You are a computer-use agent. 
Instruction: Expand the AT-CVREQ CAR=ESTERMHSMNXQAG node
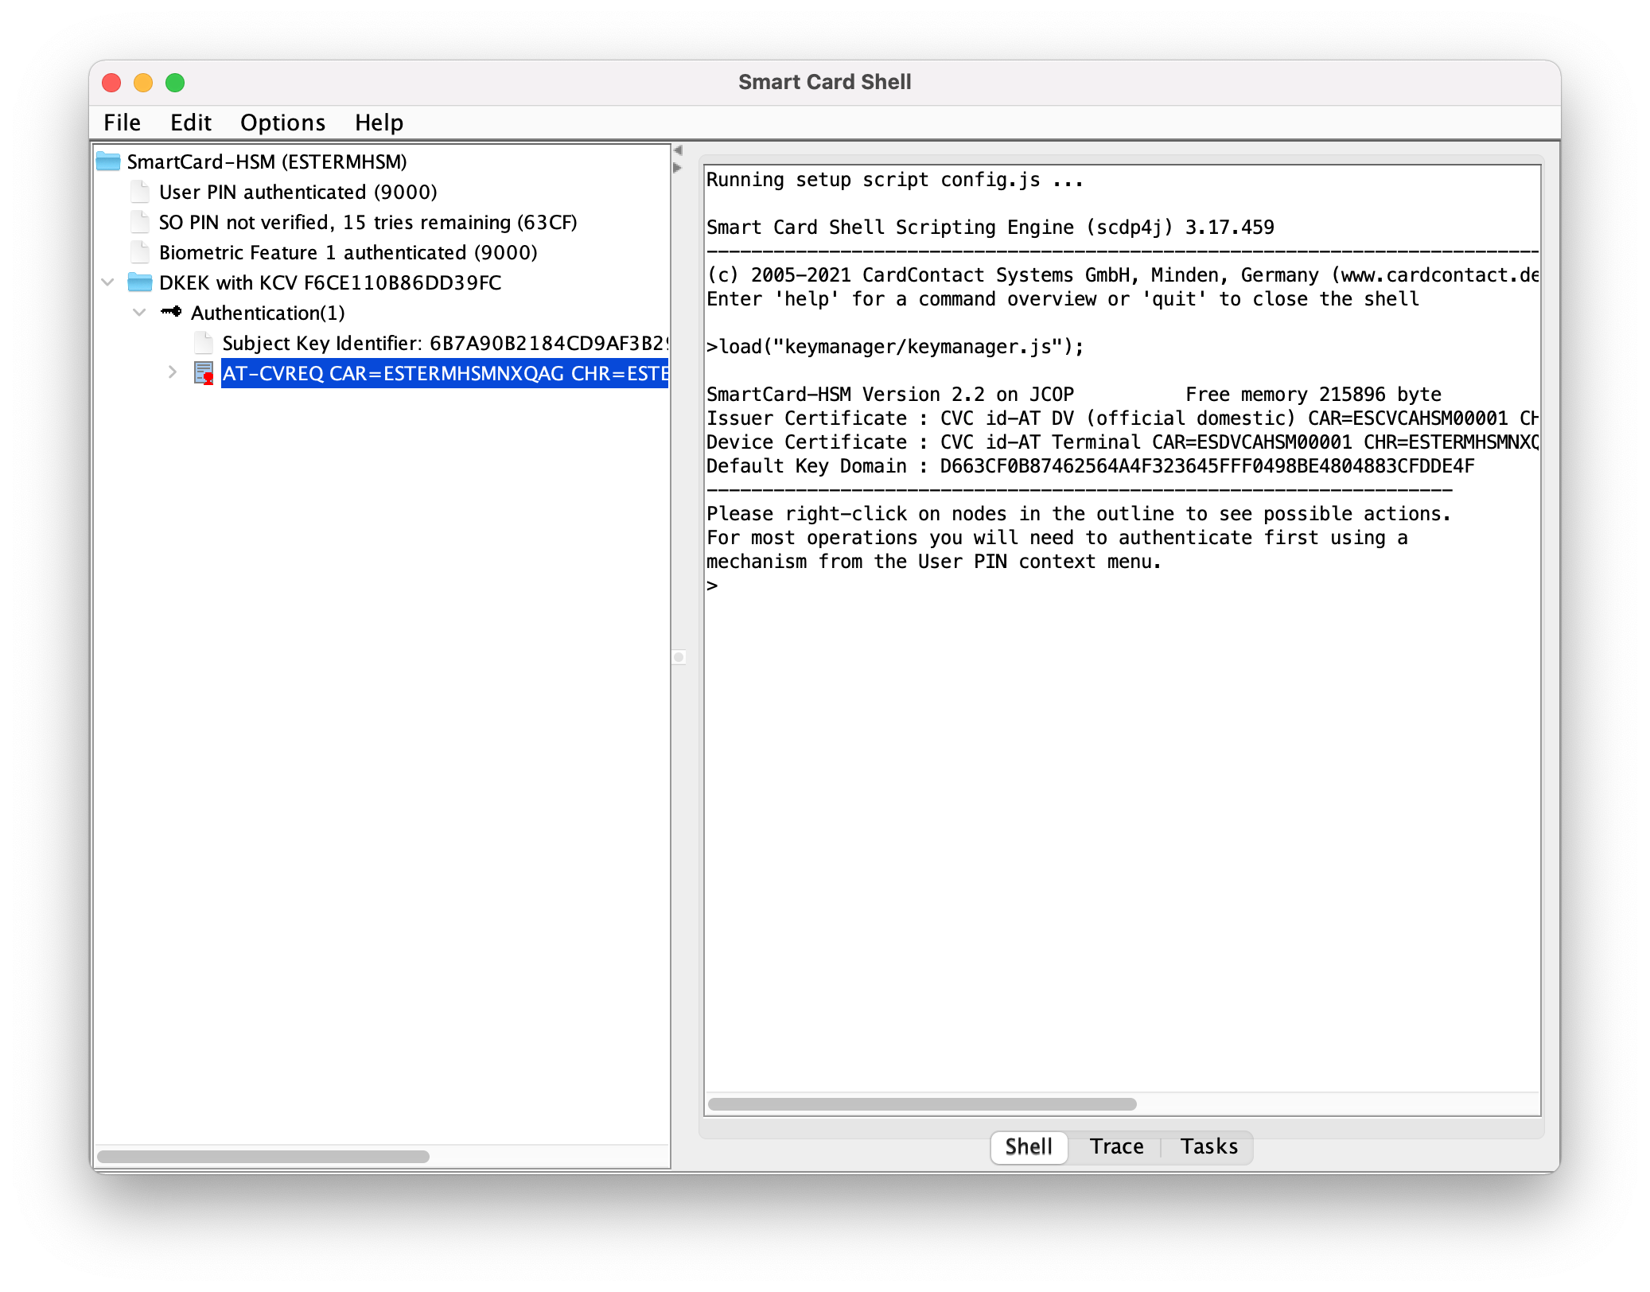coord(172,372)
